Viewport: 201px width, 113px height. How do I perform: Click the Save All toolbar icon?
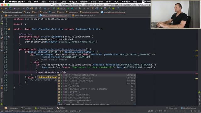[x=6, y=8]
